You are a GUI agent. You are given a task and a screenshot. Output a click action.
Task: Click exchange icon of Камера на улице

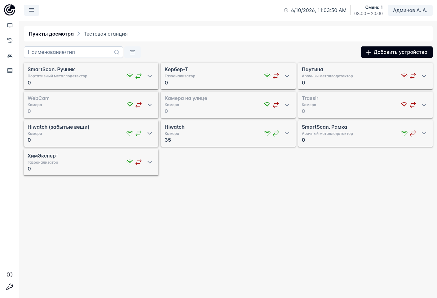(x=276, y=105)
